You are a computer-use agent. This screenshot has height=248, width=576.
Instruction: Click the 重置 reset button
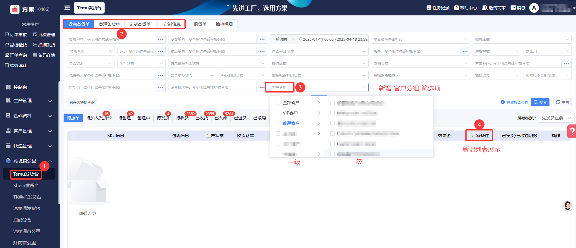tap(562, 102)
